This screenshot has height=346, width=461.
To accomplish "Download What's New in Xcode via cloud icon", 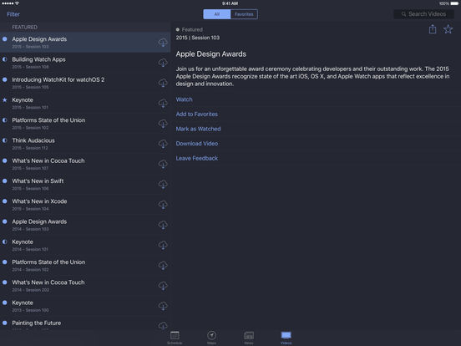I will pos(163,205).
